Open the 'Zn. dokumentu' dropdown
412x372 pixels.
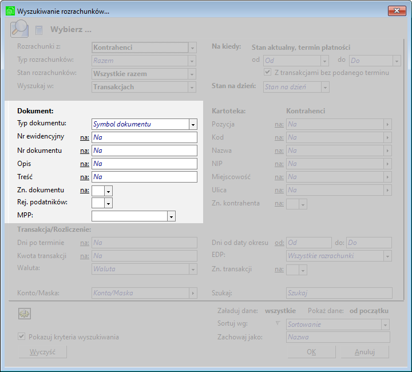108,191
